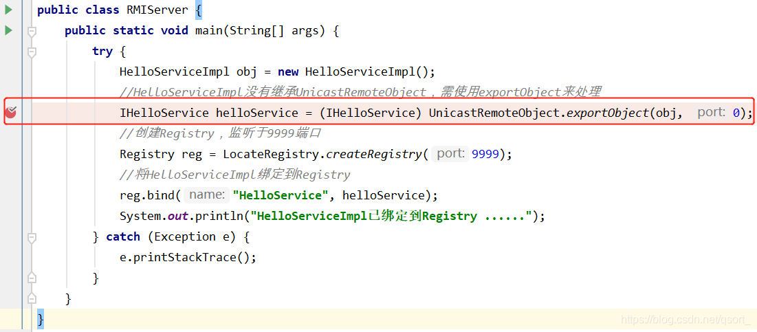This screenshot has width=757, height=332.
Task: Collapse the catch block fold marker
Action: click(32, 237)
